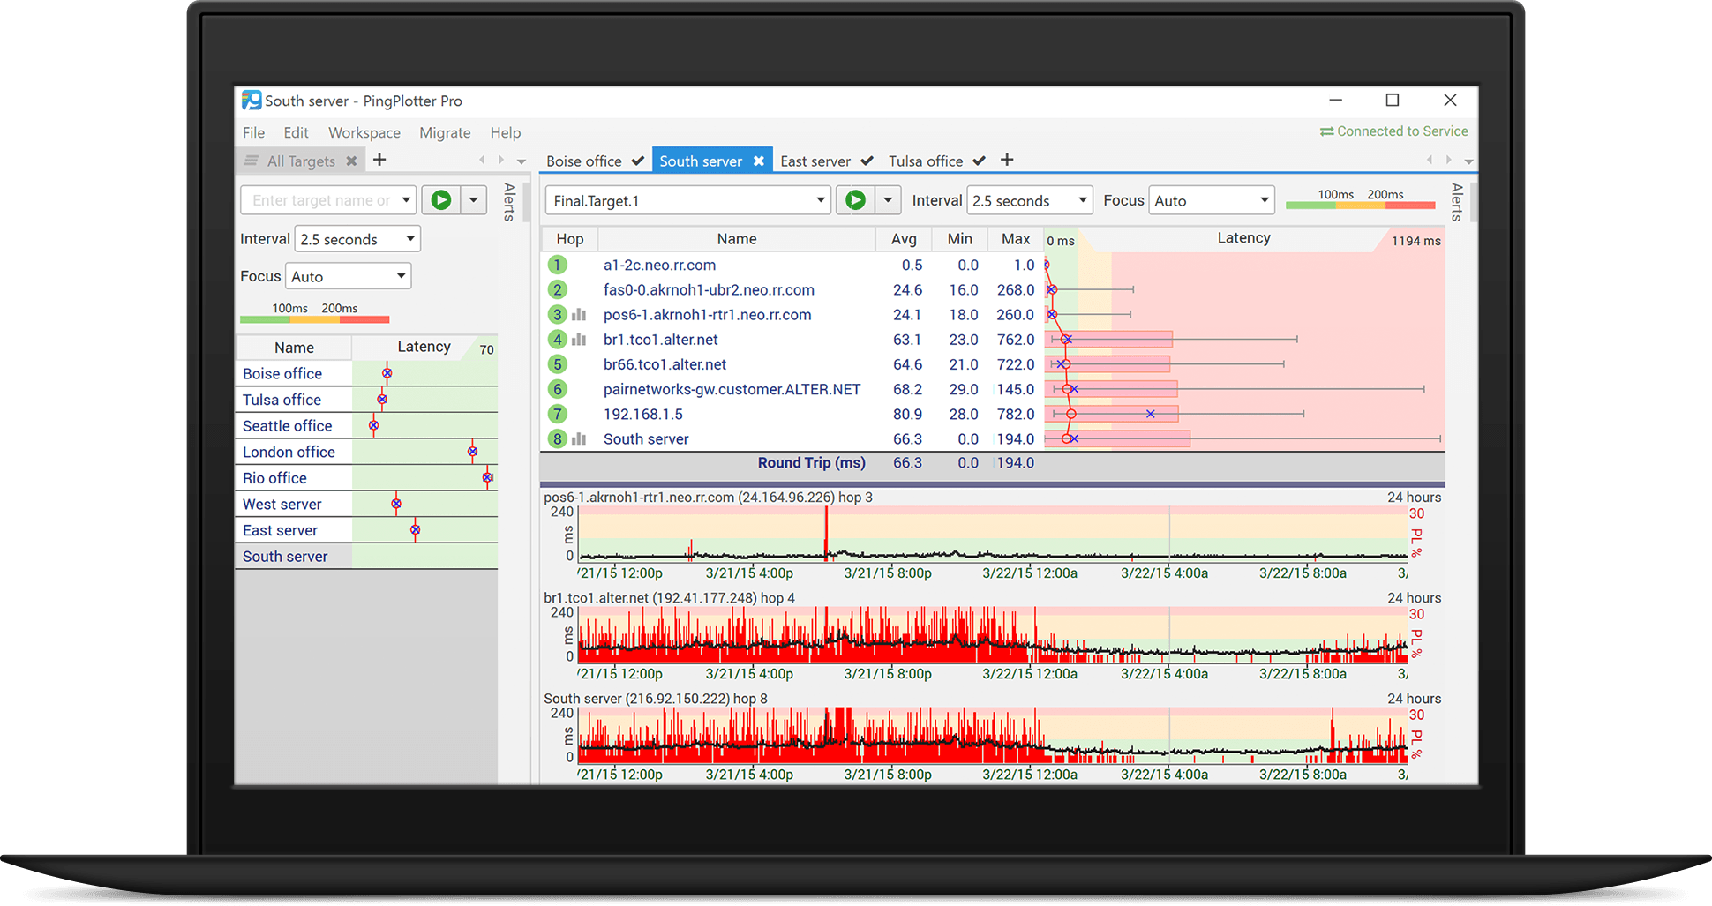Click the plus icon to add a new target tab
The width and height of the screenshot is (1712, 906).
1007,160
